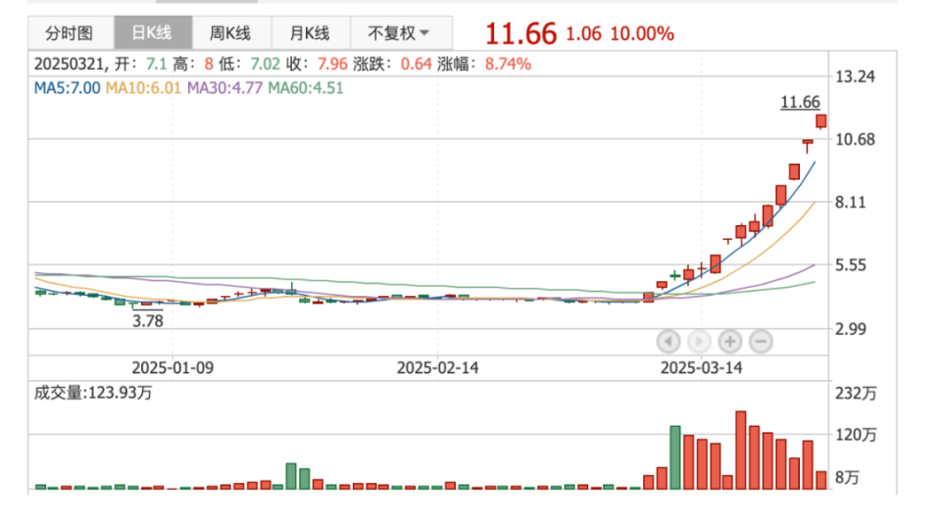Screen dimensions: 941x521
Task: Click the 涨幅 8.74% value in info row
Action: tap(508, 64)
